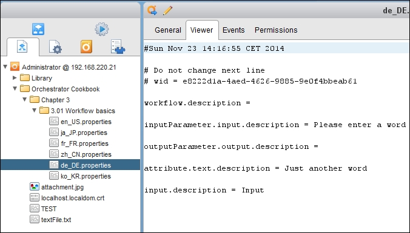Screen dimensions: 410x233
Task: Select the Policy templates puzzle icon
Action: (118, 47)
